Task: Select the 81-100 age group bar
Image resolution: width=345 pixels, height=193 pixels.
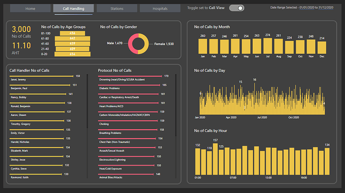Action: 72,33
